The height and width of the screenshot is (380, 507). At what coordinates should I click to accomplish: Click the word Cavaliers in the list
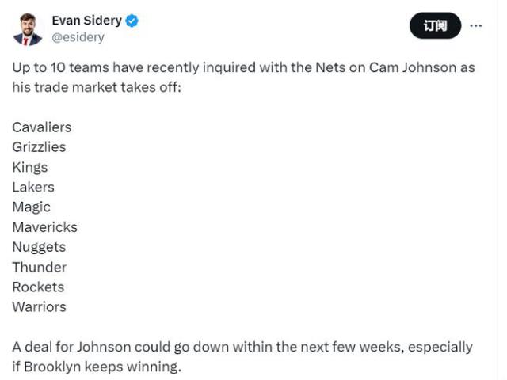41,127
